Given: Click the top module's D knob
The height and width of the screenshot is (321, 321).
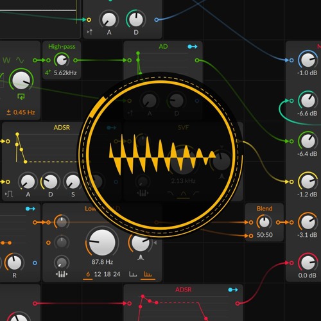Looking at the screenshot, I should point(136,20).
